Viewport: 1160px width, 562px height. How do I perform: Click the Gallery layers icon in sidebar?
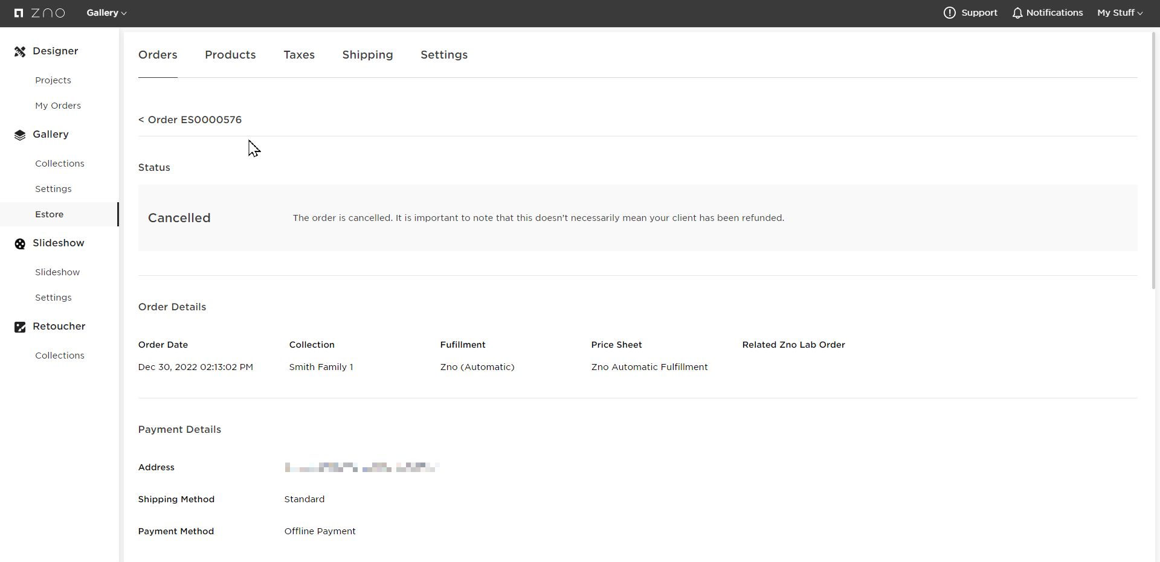tap(20, 135)
